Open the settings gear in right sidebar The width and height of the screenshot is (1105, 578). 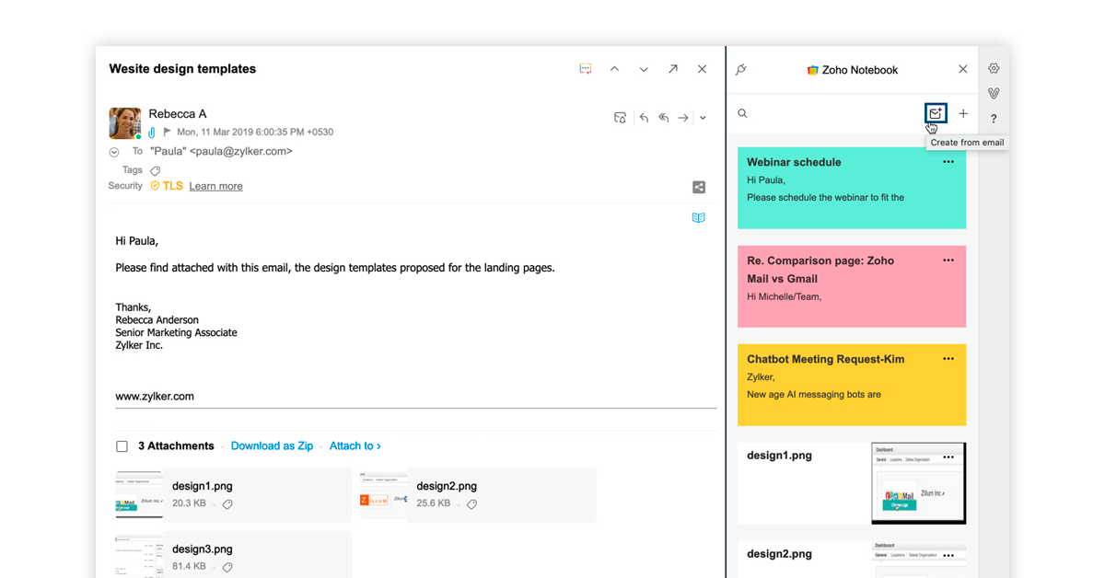pos(994,68)
